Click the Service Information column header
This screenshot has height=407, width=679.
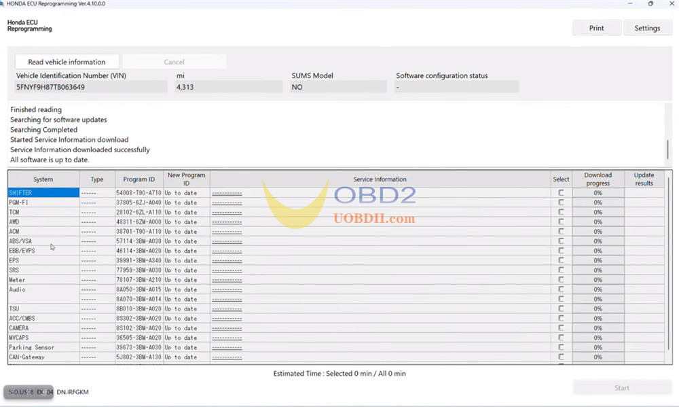coord(380,179)
